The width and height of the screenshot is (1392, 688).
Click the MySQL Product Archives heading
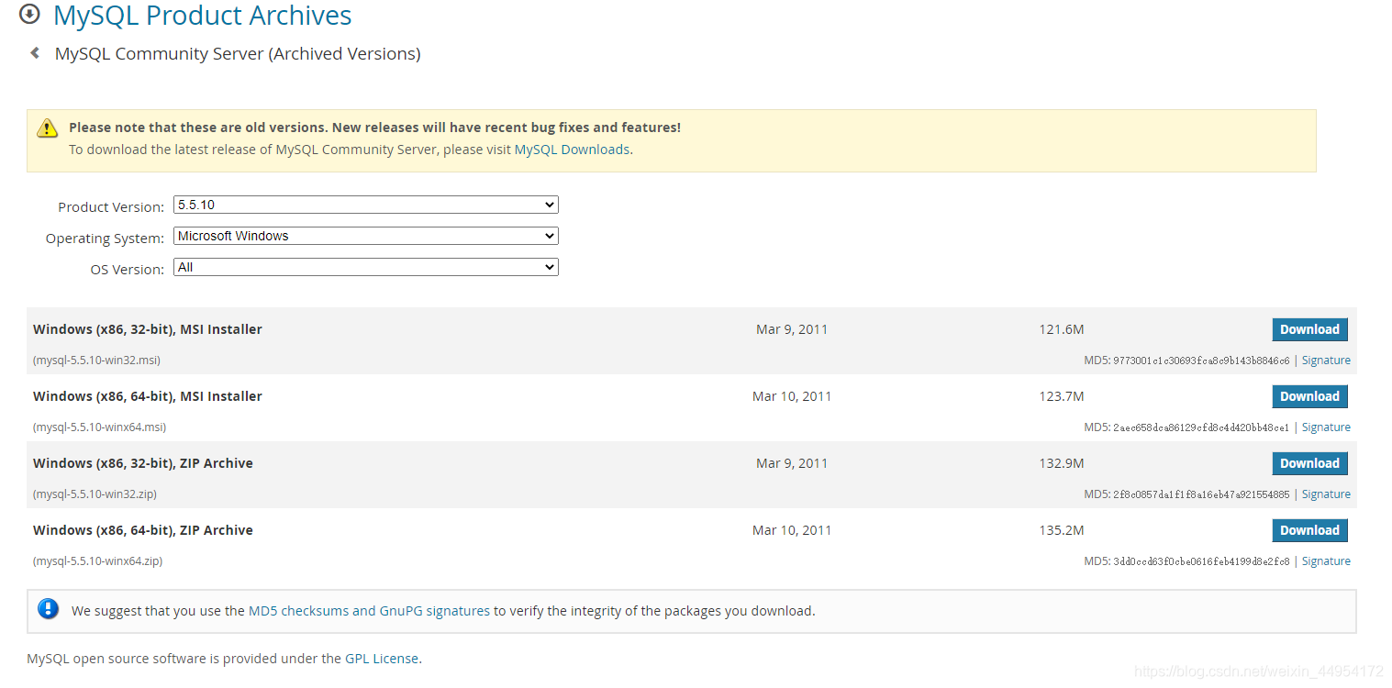(203, 16)
